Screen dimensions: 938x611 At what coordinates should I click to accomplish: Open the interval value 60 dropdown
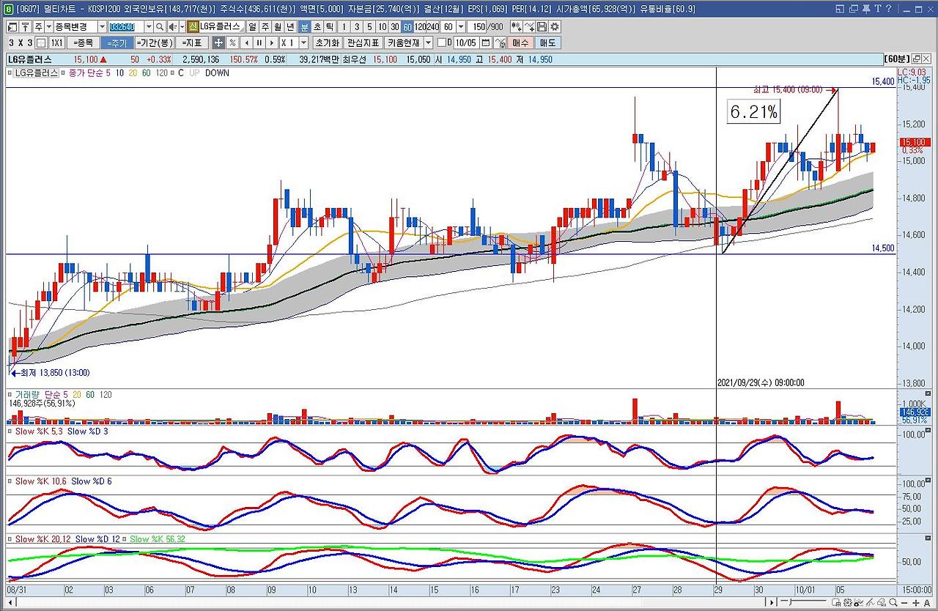tap(460, 26)
